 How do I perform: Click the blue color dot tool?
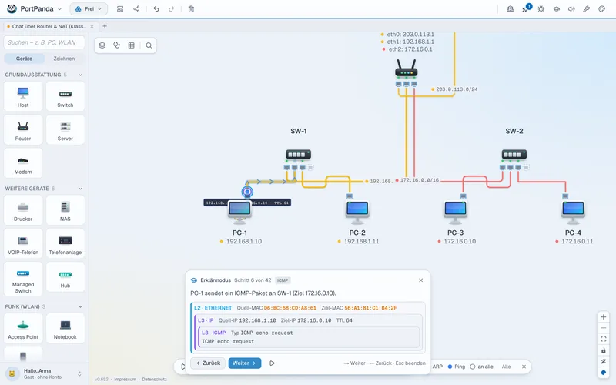[x=604, y=373]
